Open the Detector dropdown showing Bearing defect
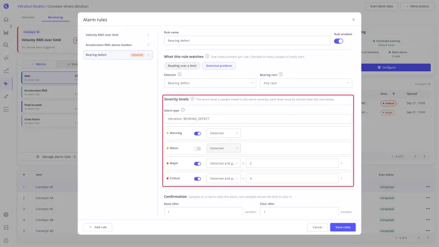Viewport: 439px width, 247px height. pos(210,83)
